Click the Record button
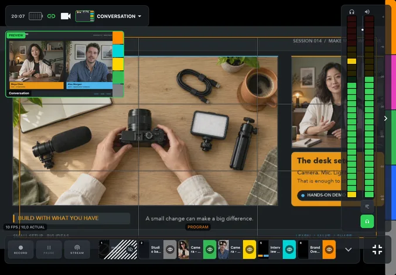 click(21, 249)
